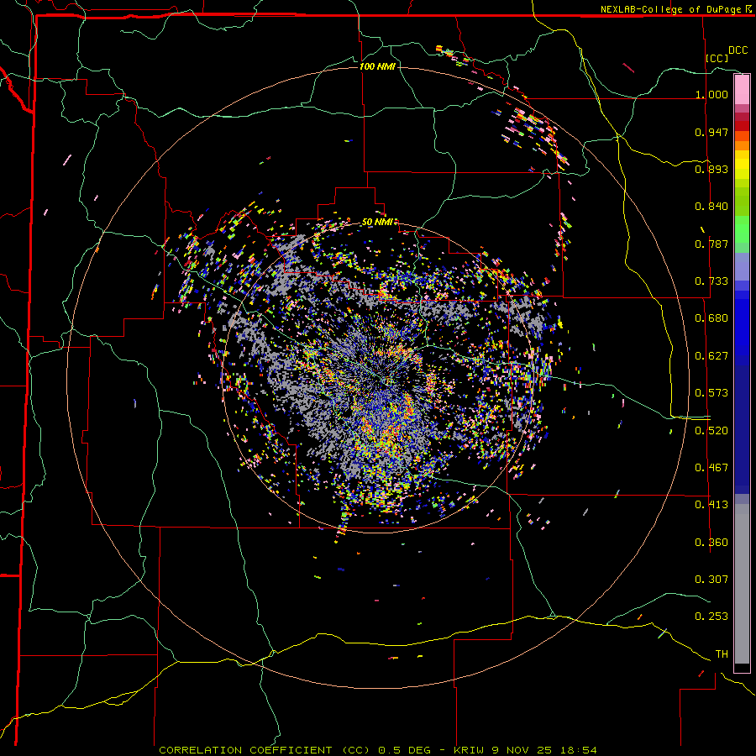Pick the bright green color bar segment
756x756 pixels.
(742, 228)
